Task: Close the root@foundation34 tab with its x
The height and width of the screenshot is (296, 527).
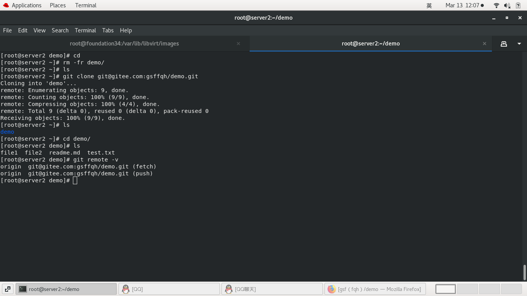Action: (238, 44)
